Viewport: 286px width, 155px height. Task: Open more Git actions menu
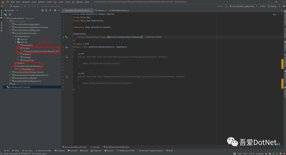click(x=38, y=6)
